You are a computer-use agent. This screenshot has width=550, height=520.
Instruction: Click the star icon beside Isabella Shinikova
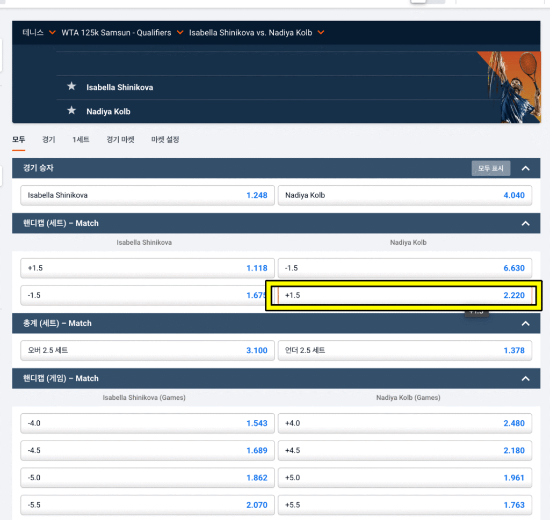71,86
